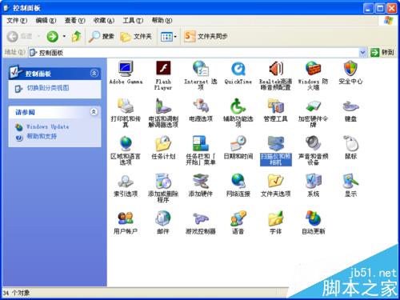Click the green Forward arrow button

52,36
